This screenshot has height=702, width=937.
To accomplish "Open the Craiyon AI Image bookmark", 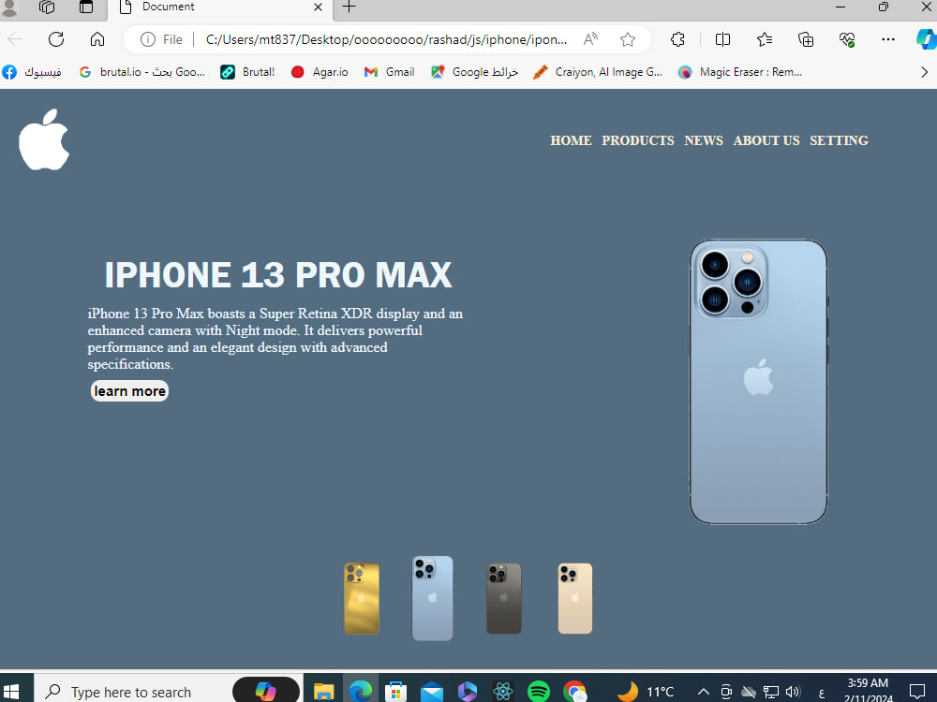I will (x=598, y=72).
